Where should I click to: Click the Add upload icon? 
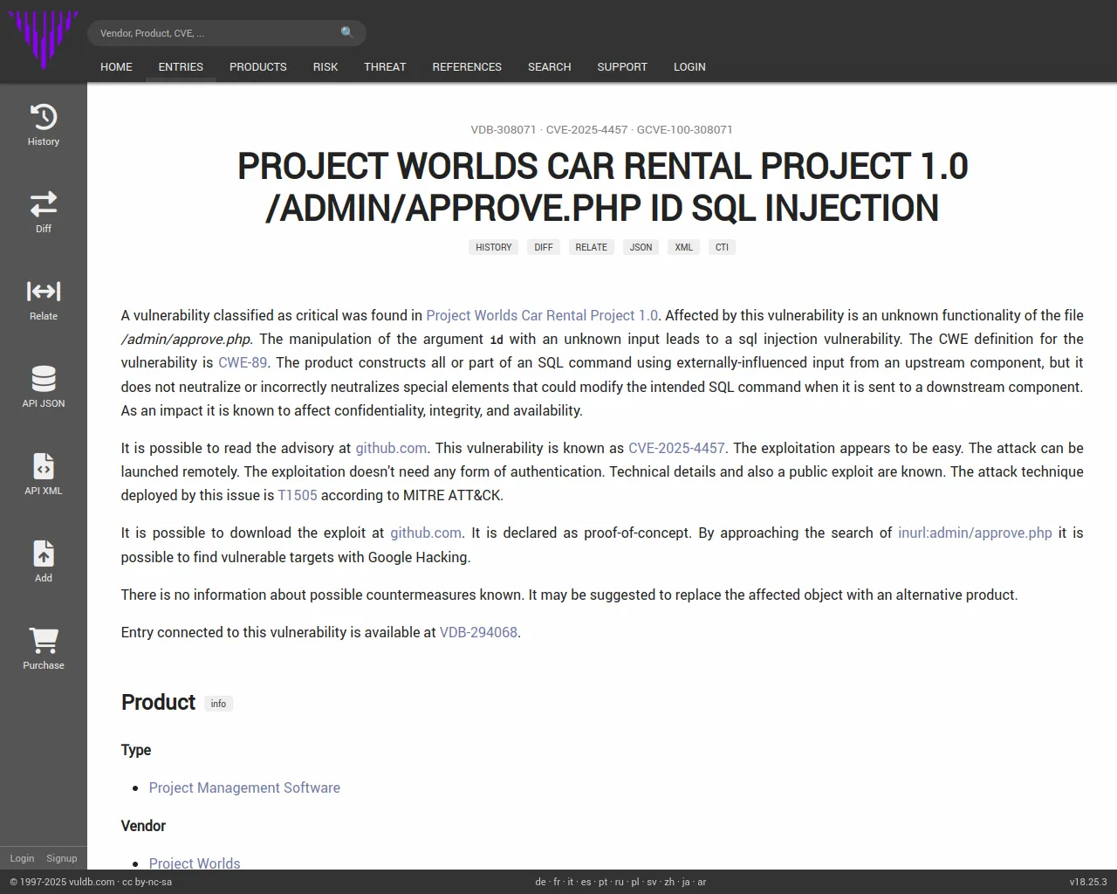point(44,554)
